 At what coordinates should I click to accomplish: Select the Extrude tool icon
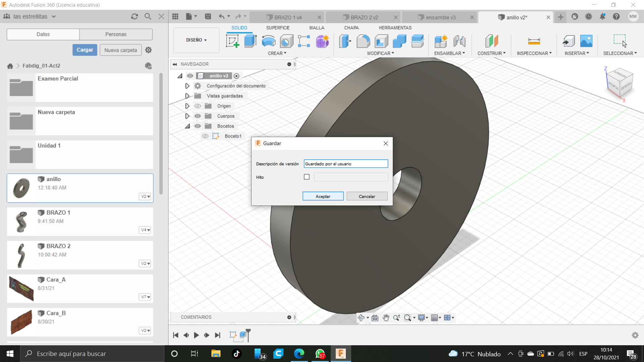[250, 41]
